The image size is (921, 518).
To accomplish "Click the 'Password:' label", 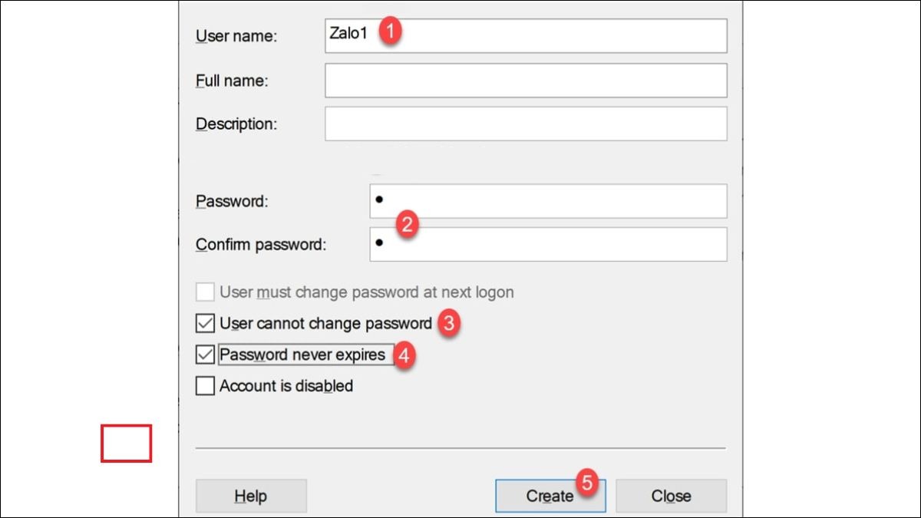I will 233,202.
